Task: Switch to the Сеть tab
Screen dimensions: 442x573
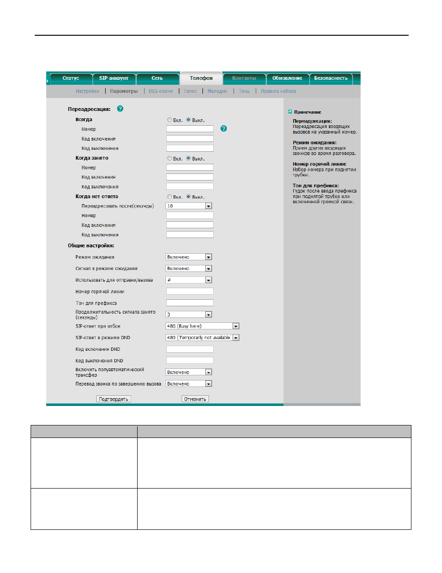Action: (158, 78)
